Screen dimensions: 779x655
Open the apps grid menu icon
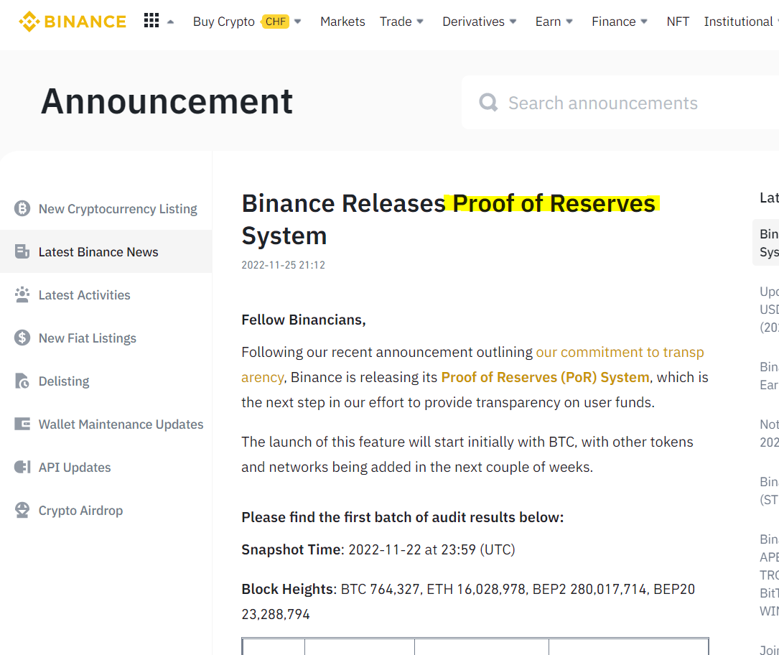point(151,20)
